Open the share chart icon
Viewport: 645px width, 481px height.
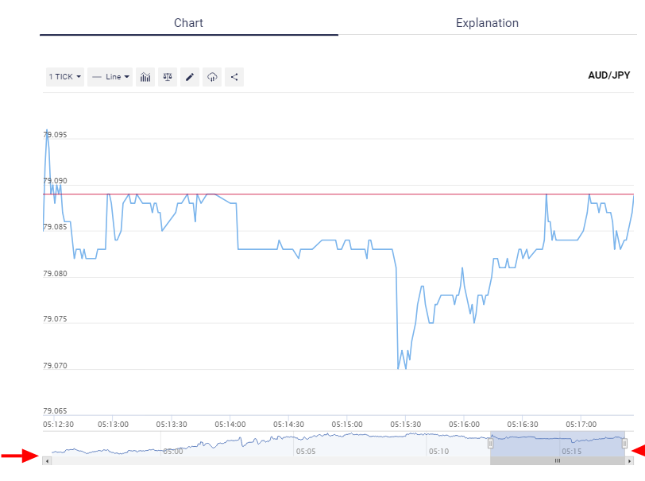click(x=234, y=76)
